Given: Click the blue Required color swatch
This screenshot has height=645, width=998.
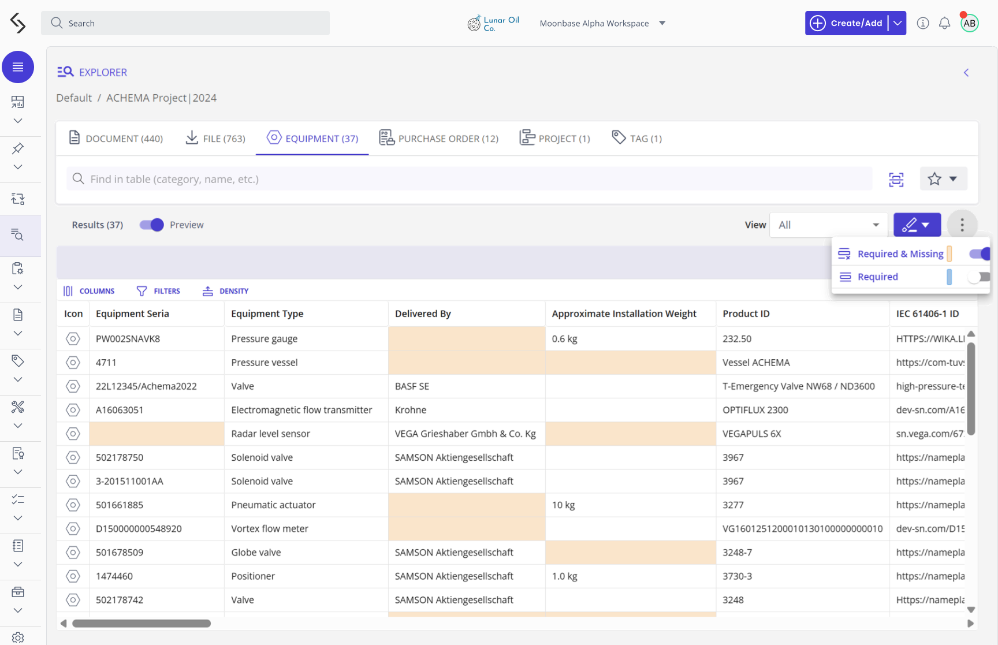Looking at the screenshot, I should click(949, 277).
